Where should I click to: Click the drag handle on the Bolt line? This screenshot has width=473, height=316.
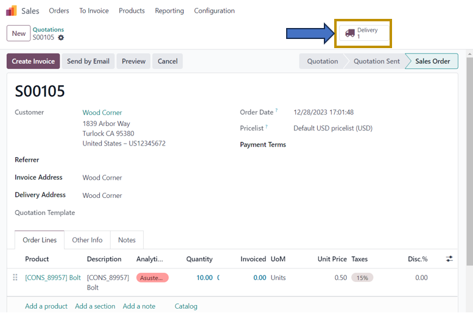point(15,278)
